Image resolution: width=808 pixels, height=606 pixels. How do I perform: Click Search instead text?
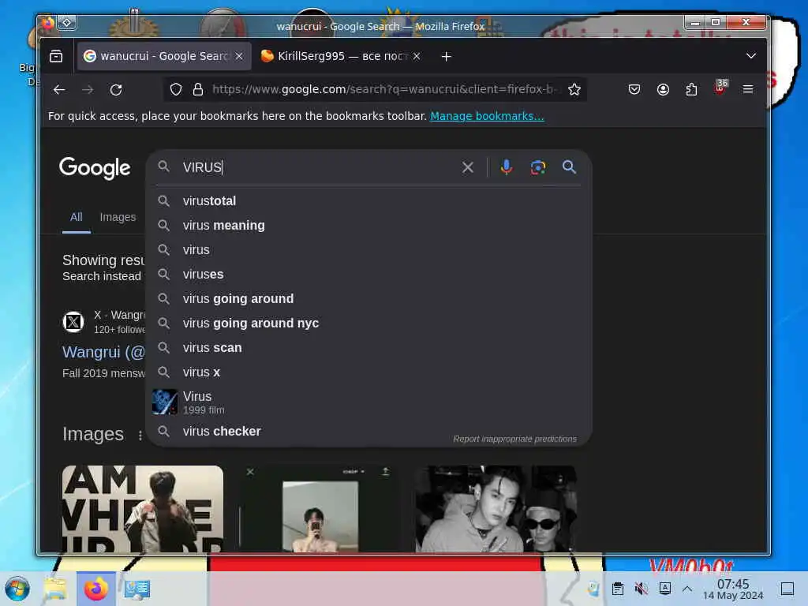pos(102,277)
